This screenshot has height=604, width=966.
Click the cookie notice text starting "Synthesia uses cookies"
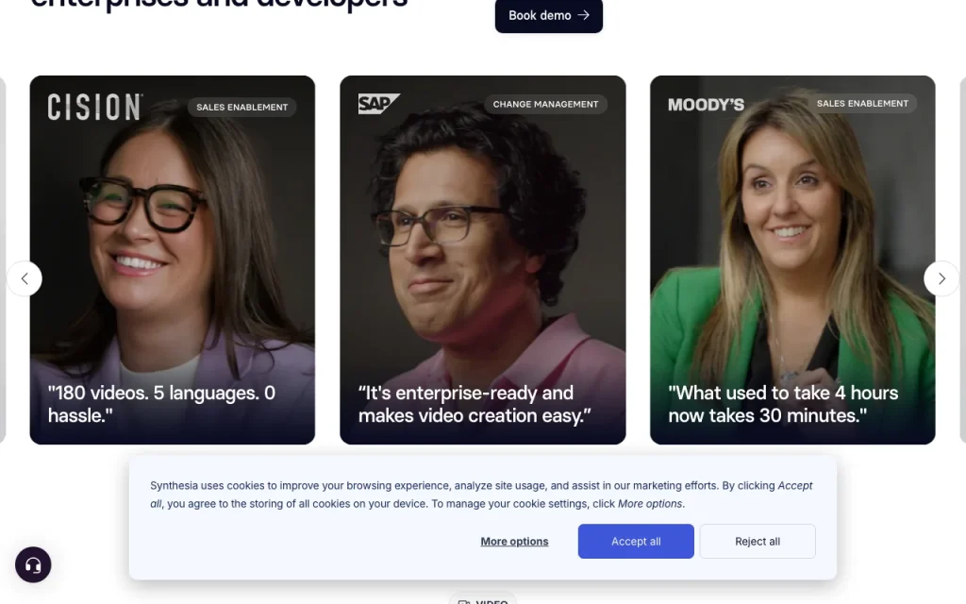tap(481, 495)
